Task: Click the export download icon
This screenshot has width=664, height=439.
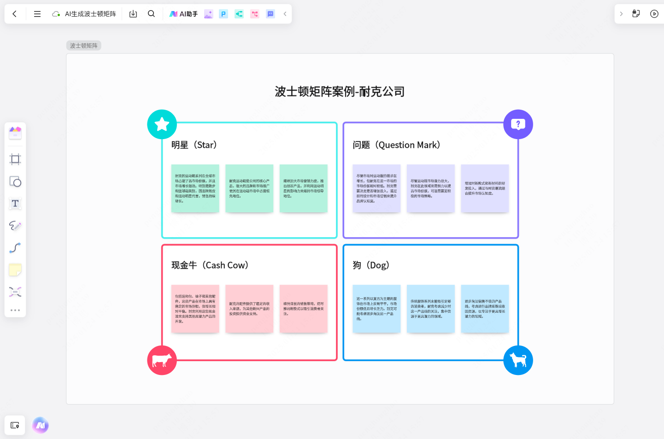Action: click(133, 14)
